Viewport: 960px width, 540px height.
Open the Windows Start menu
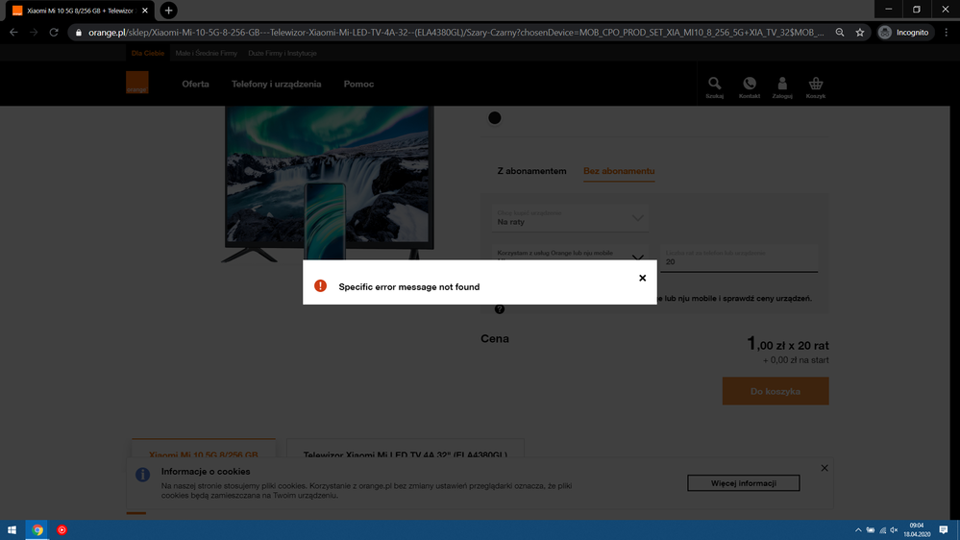pos(12,530)
